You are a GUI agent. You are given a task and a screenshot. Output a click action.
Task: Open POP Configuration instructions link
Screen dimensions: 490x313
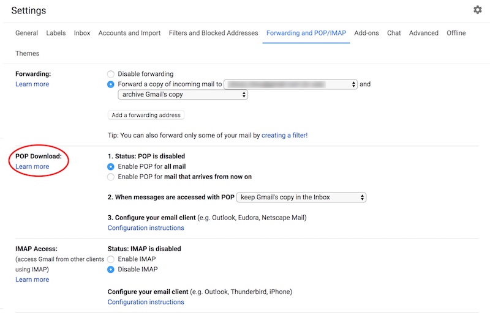(146, 228)
